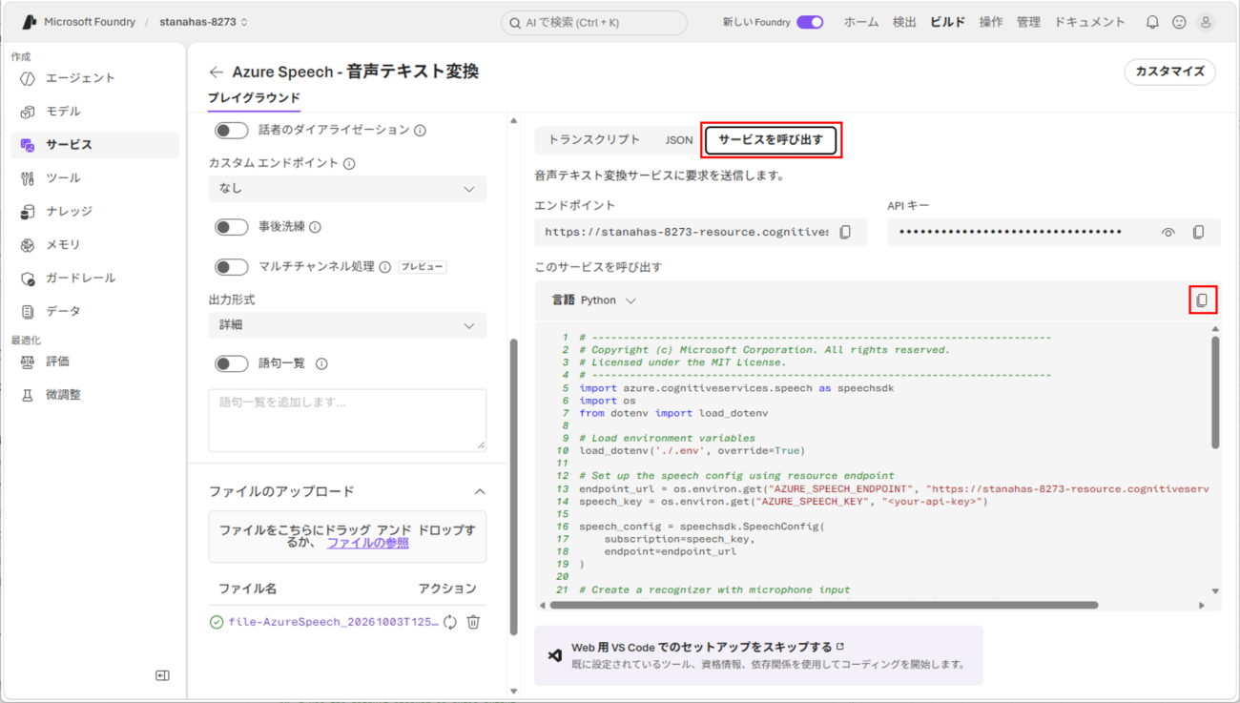Copy the Python code sample
The width and height of the screenshot is (1240, 703).
[x=1202, y=300]
